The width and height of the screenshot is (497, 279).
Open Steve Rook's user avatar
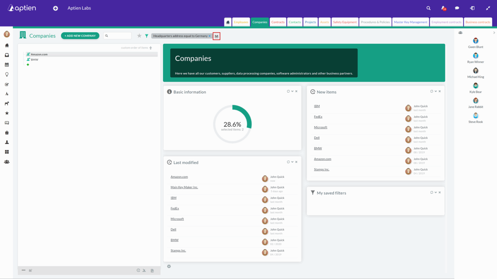coord(475,116)
